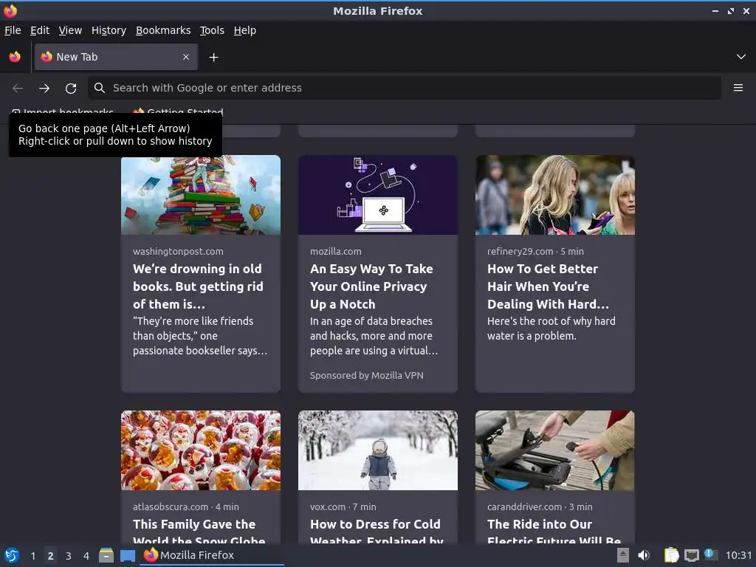This screenshot has height=567, width=756.
Task: Close the New Tab tab
Action: tap(186, 57)
